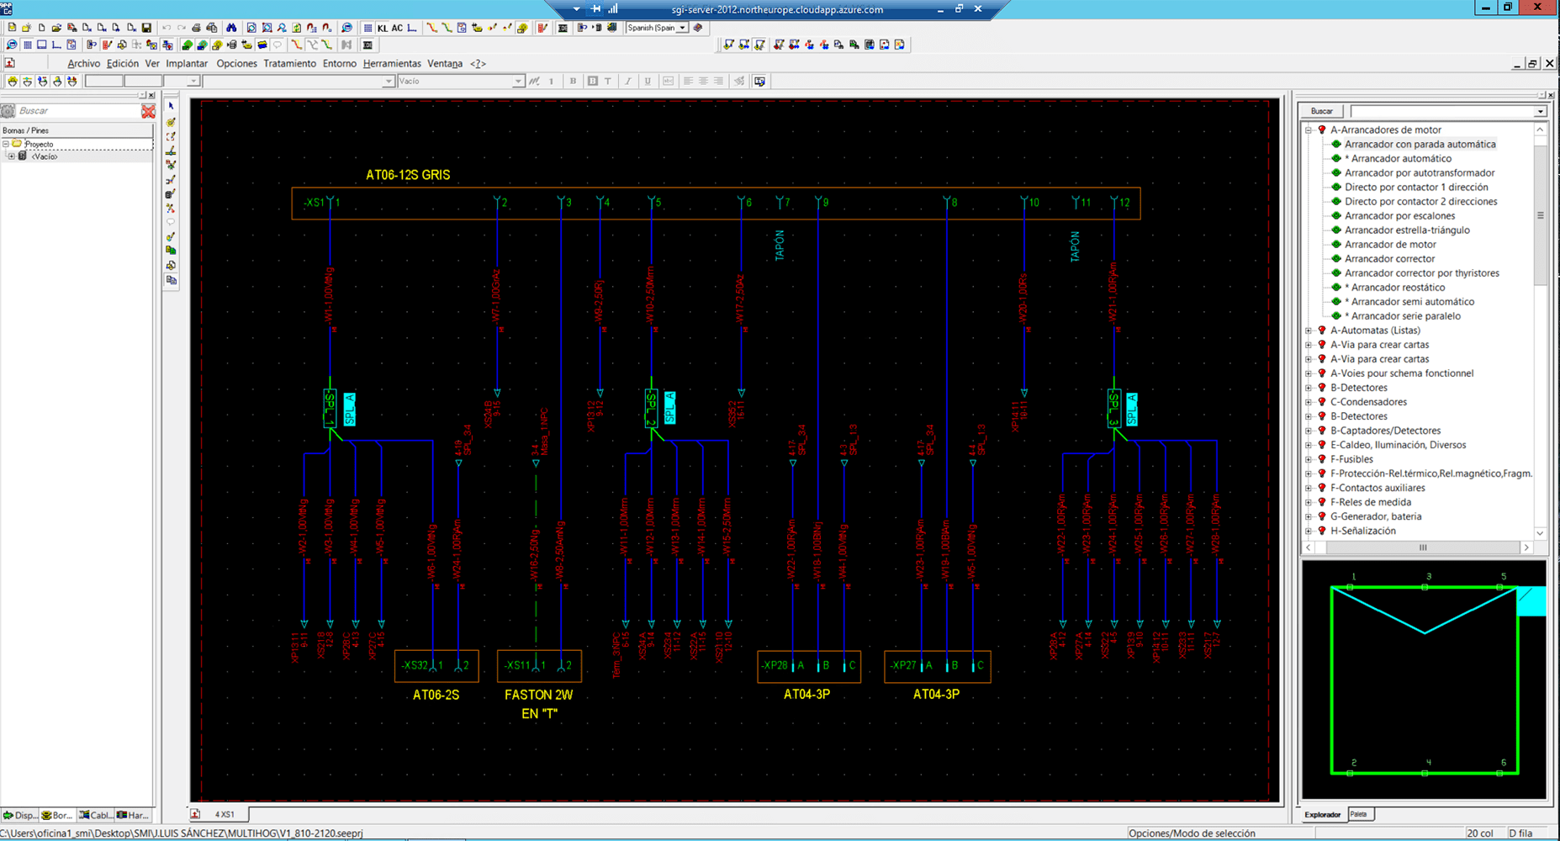Screen dimensions: 1560x841
Task: Expand the C-Condensadores tree node
Action: click(1309, 402)
